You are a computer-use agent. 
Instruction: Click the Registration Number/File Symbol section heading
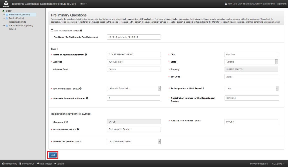point(71,114)
